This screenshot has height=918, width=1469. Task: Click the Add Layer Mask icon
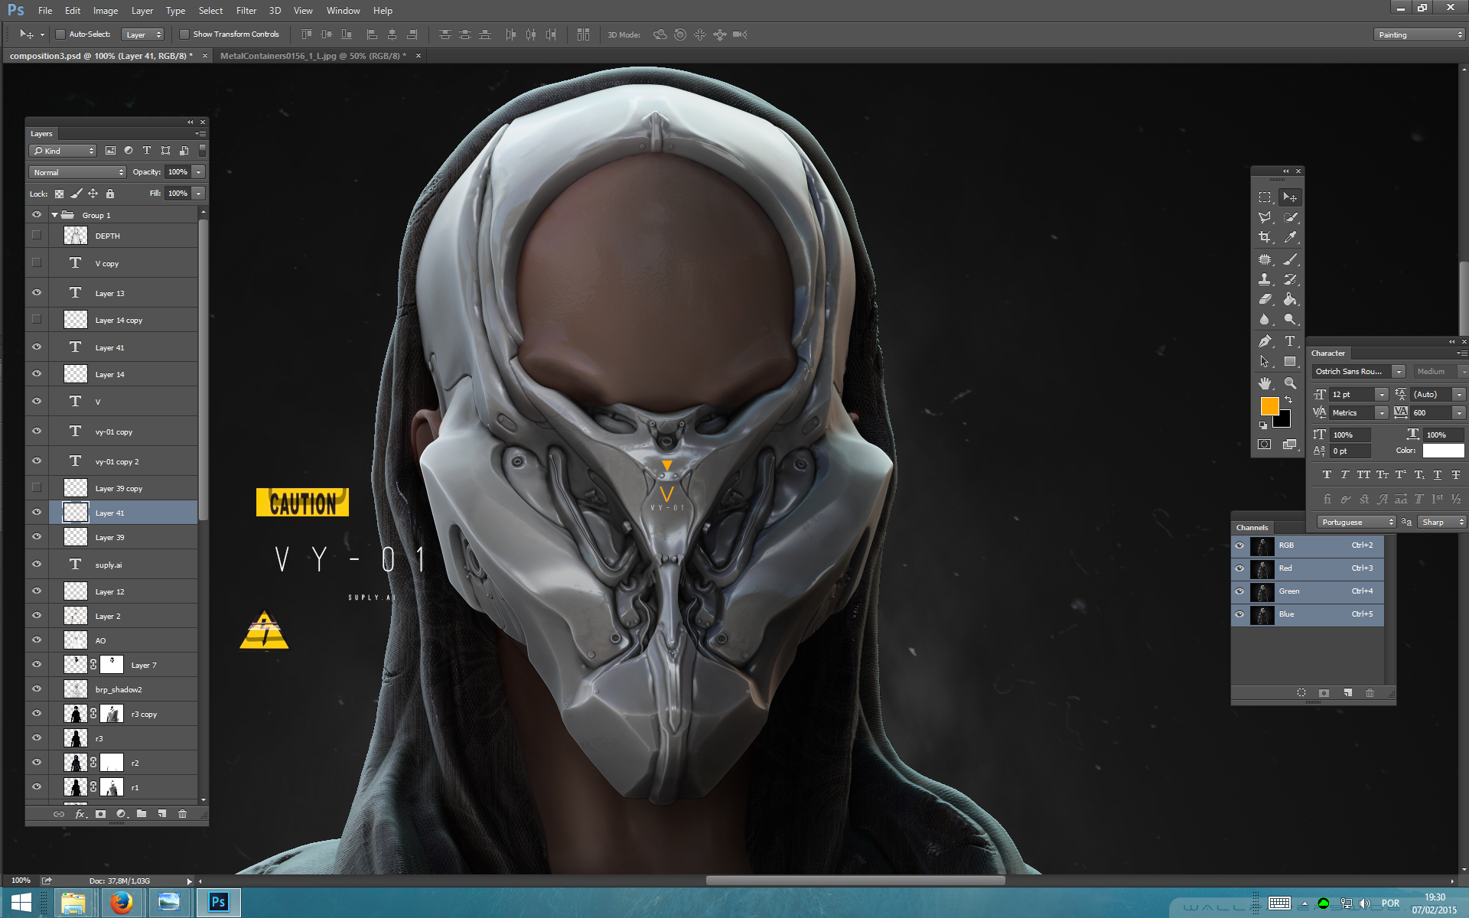[100, 815]
